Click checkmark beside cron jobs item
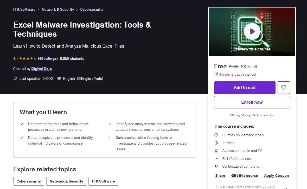This screenshot has height=189, width=307. pos(110,124)
